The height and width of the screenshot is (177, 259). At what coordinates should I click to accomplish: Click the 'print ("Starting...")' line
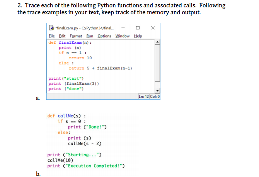coord(74,155)
